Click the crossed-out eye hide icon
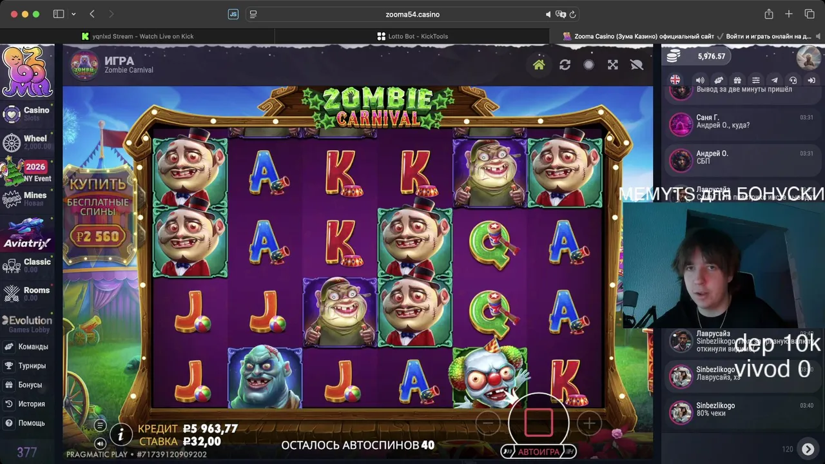825x464 pixels. pos(637,64)
